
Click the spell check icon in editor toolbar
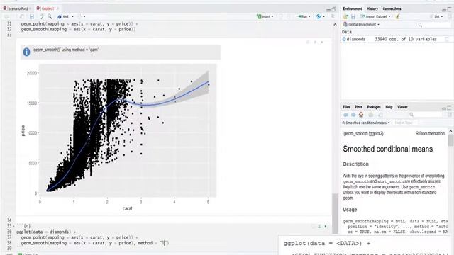42,17
